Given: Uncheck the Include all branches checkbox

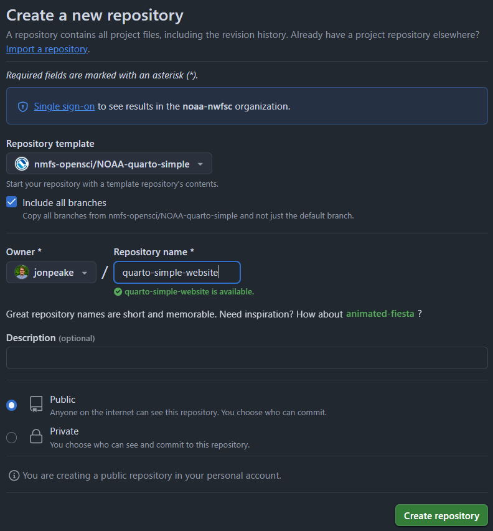Looking at the screenshot, I should 11,202.
